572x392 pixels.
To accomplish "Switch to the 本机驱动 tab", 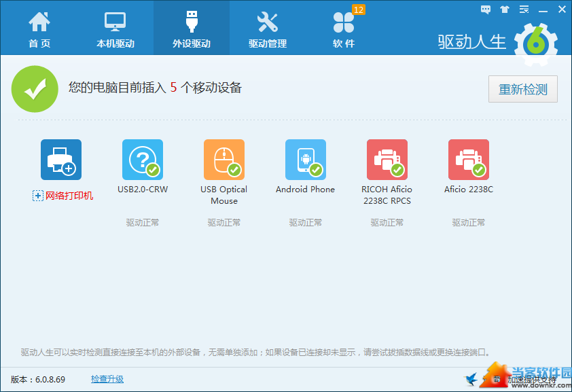I will point(115,29).
